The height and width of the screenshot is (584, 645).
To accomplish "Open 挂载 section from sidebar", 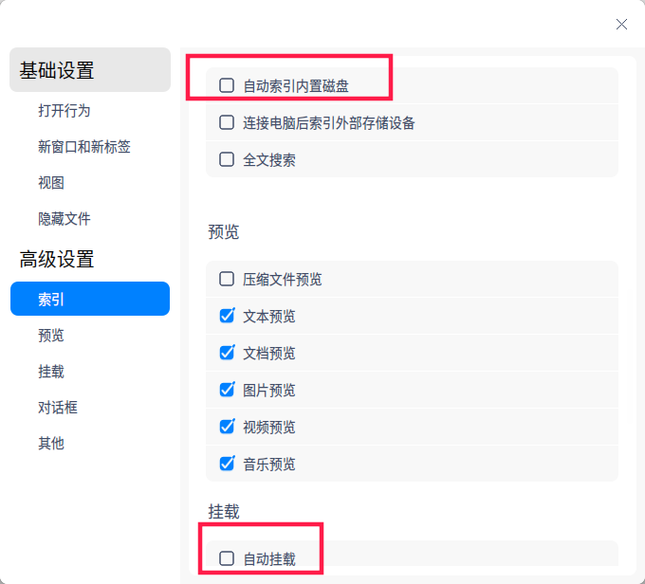I will (x=51, y=372).
